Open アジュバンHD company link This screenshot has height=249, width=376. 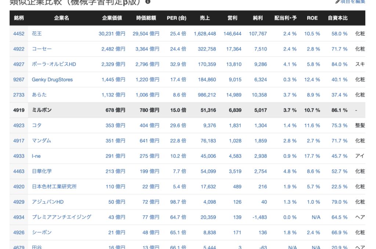[x=48, y=202]
